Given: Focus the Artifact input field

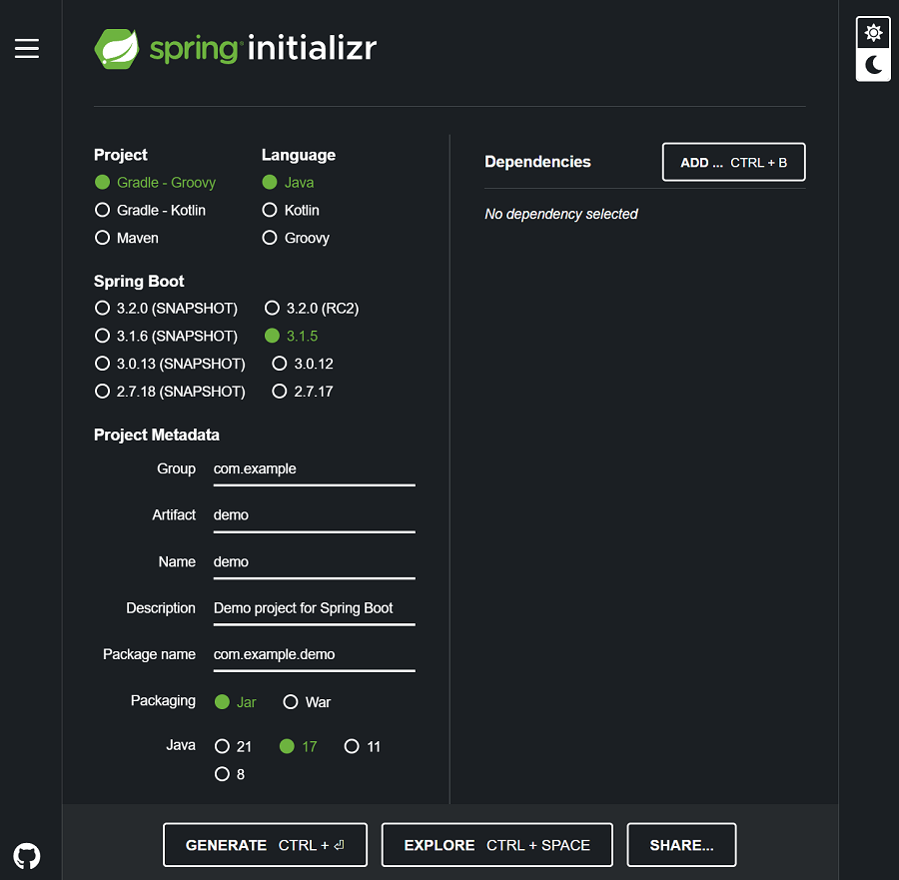Looking at the screenshot, I should click(314, 515).
